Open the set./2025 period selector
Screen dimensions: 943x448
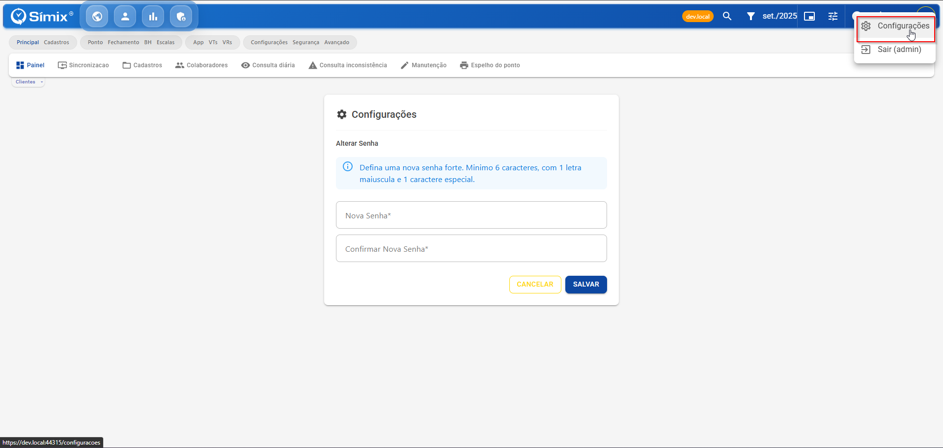click(779, 16)
